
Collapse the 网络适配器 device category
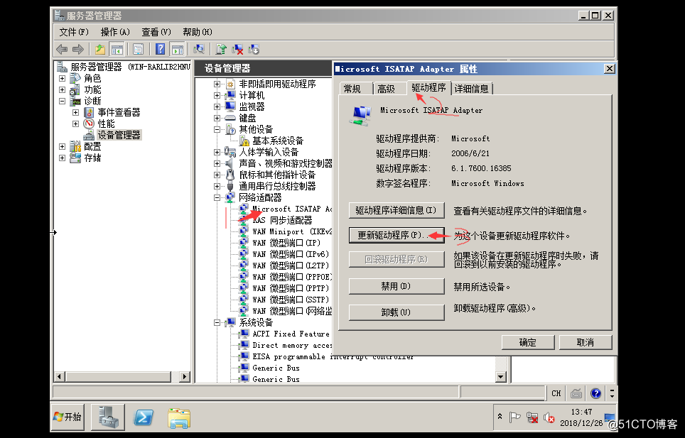pos(217,197)
